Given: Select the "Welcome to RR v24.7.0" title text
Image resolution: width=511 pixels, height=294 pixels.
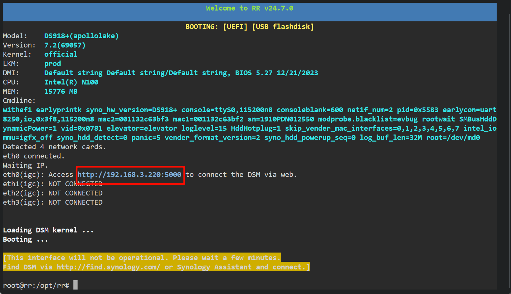Looking at the screenshot, I should click(x=250, y=8).
